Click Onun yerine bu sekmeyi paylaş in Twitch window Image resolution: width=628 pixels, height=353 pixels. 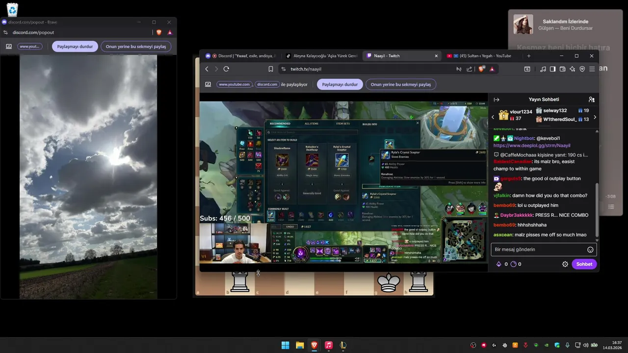[401, 84]
